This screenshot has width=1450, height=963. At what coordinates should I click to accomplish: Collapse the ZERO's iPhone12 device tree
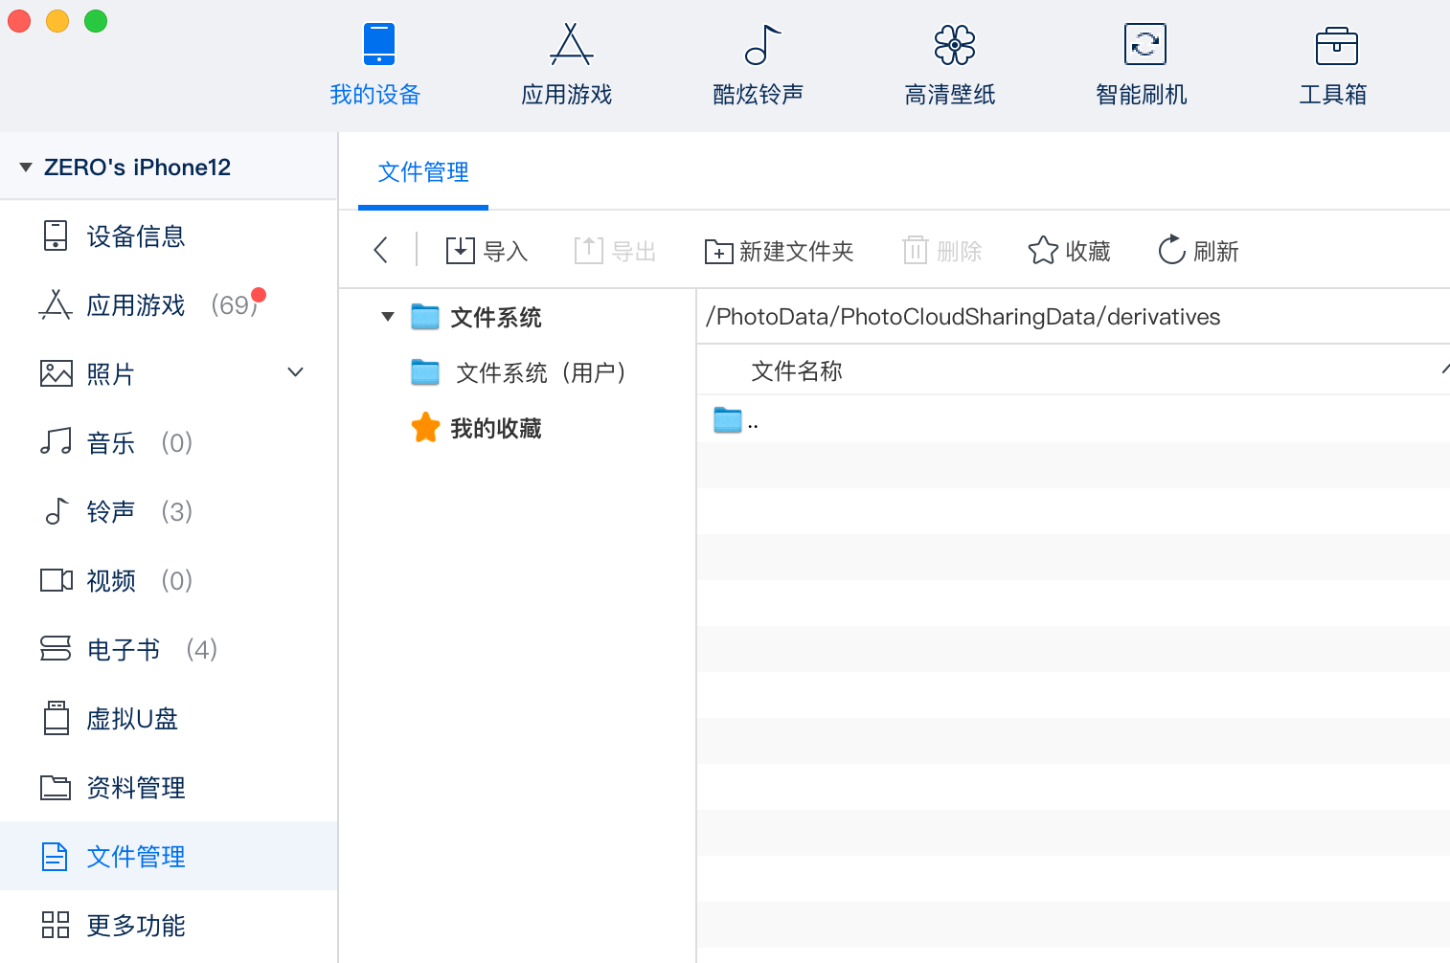click(x=26, y=168)
